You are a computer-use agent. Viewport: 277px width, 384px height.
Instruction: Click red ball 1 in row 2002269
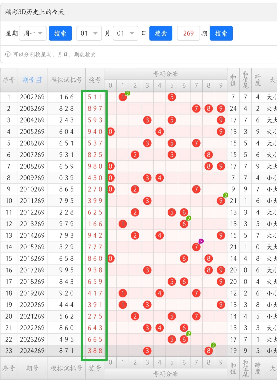tap(123, 97)
